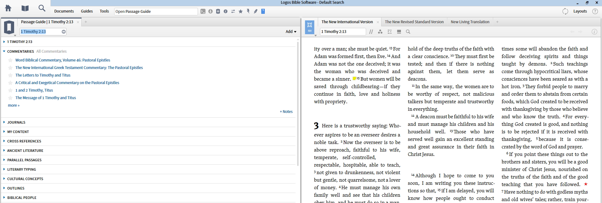Screen dimensions: 602x203
Task: Expand the CROSS REFERENCES section
Action: (x=4, y=141)
